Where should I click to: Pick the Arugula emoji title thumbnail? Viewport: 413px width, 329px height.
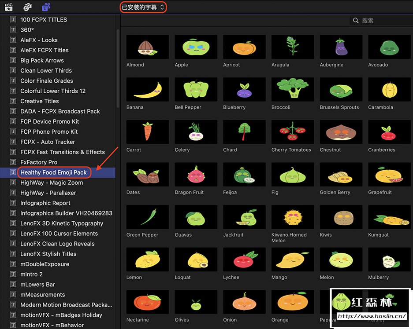coord(293,47)
